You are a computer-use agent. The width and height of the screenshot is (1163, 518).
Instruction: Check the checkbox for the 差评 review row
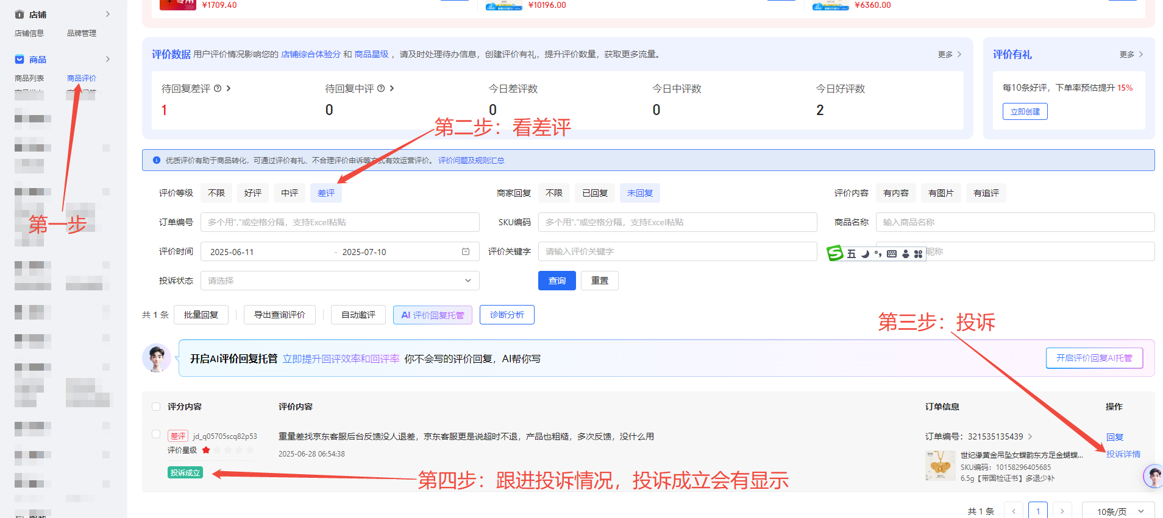156,434
